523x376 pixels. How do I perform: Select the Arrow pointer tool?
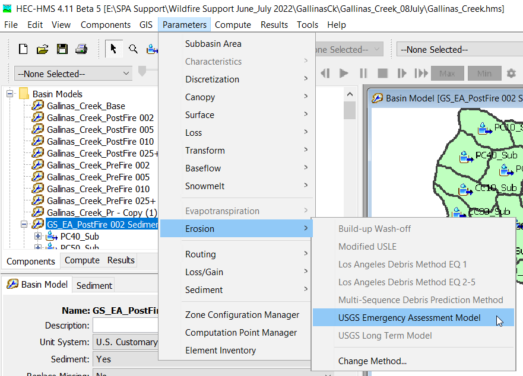tap(113, 49)
